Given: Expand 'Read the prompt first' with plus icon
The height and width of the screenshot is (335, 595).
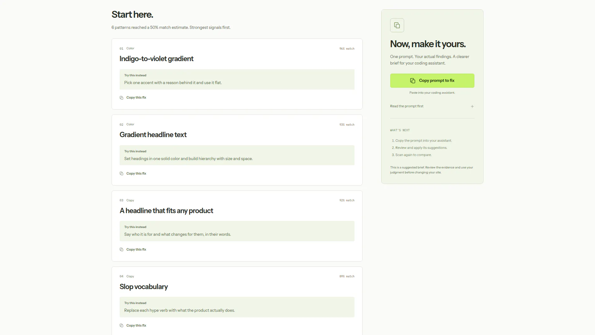Looking at the screenshot, I should (x=472, y=106).
